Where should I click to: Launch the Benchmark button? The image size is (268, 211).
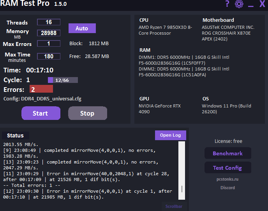click(227, 153)
